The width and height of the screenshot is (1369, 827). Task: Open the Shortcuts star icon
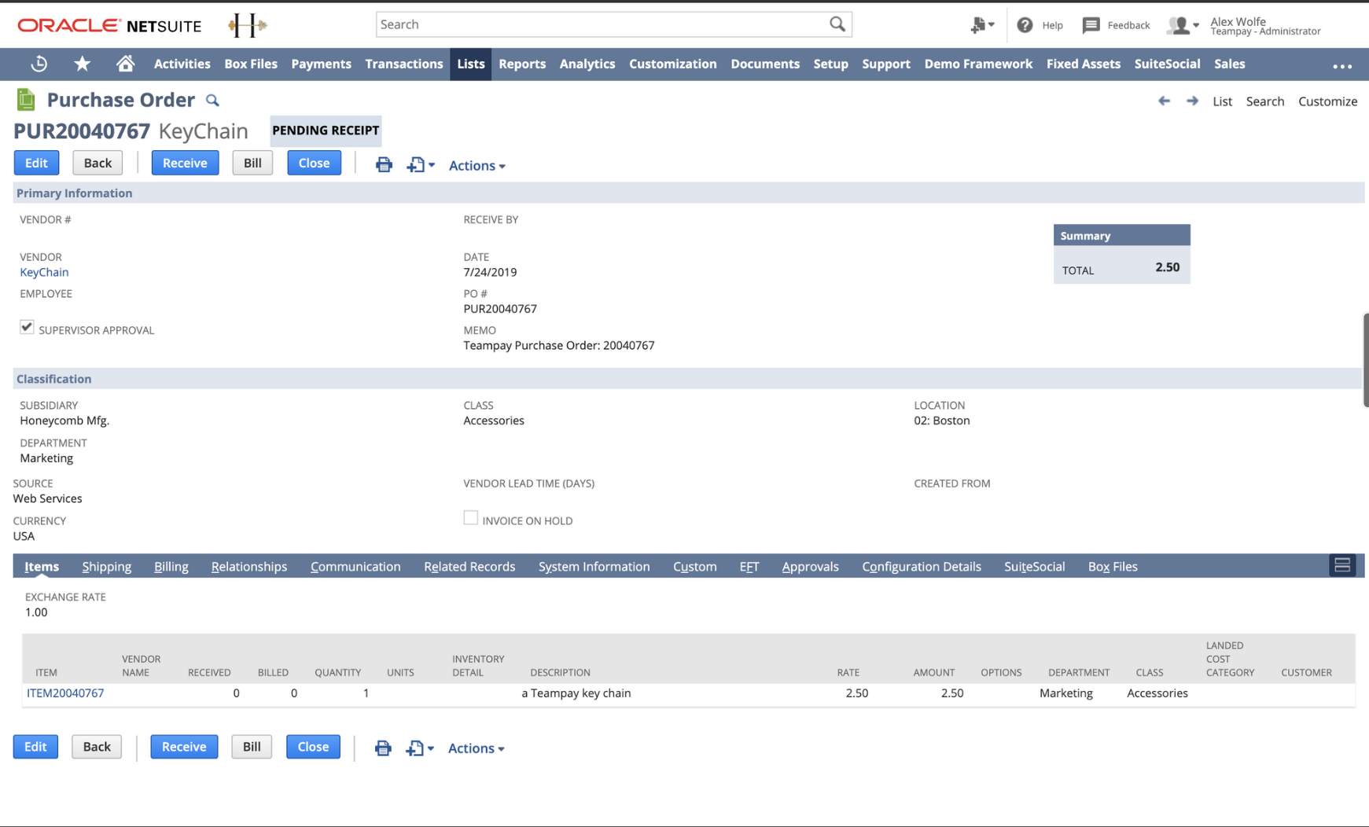82,64
